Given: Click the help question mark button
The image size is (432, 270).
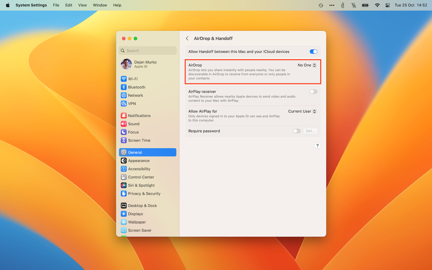Looking at the screenshot, I should [x=317, y=146].
